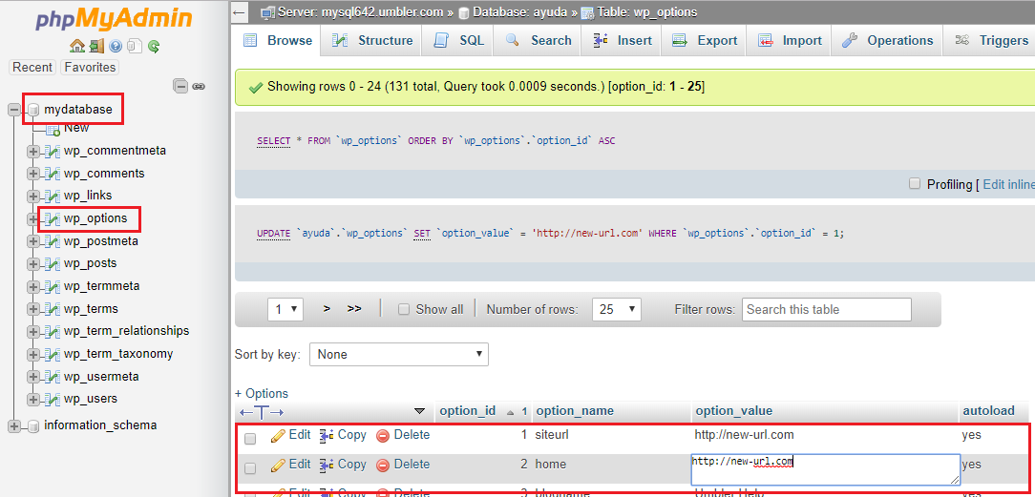Open phpMyAdmin documentation help icon
This screenshot has width=1035, height=497.
click(x=116, y=46)
